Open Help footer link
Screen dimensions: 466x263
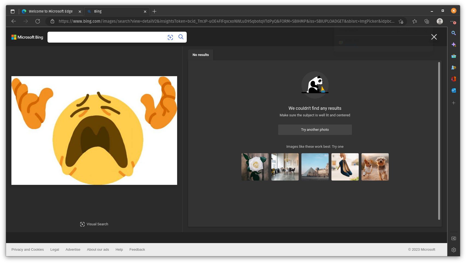tap(119, 250)
